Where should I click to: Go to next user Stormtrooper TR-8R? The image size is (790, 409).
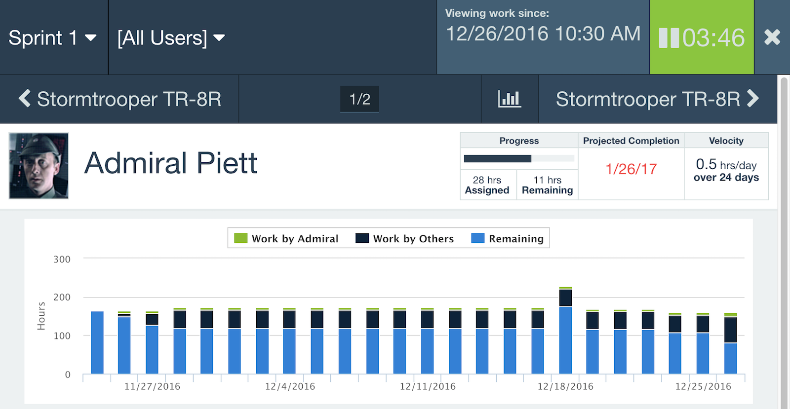657,99
